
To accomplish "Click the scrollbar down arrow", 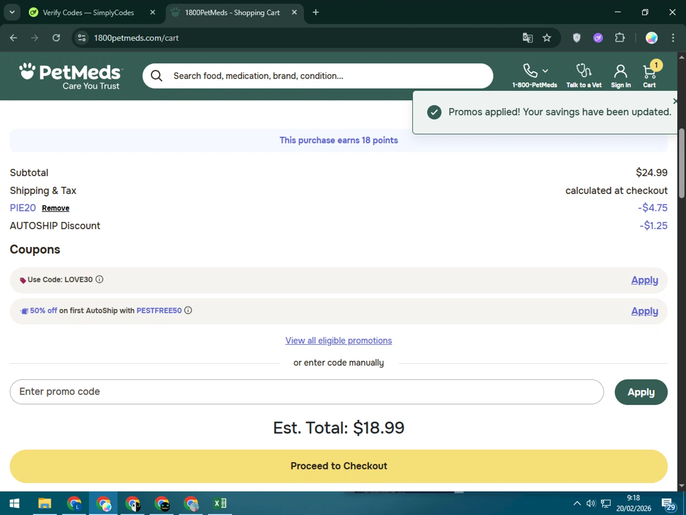I will point(681,486).
